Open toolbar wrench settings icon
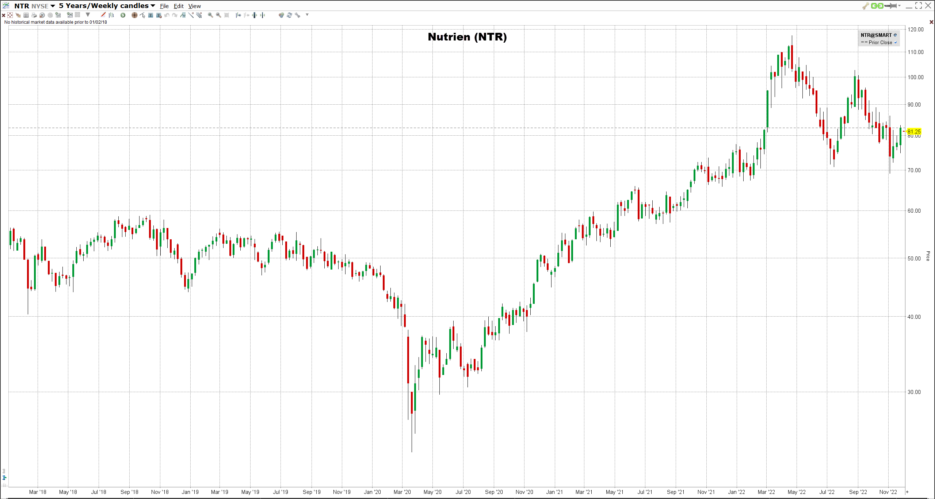This screenshot has height=499, width=935. [298, 15]
